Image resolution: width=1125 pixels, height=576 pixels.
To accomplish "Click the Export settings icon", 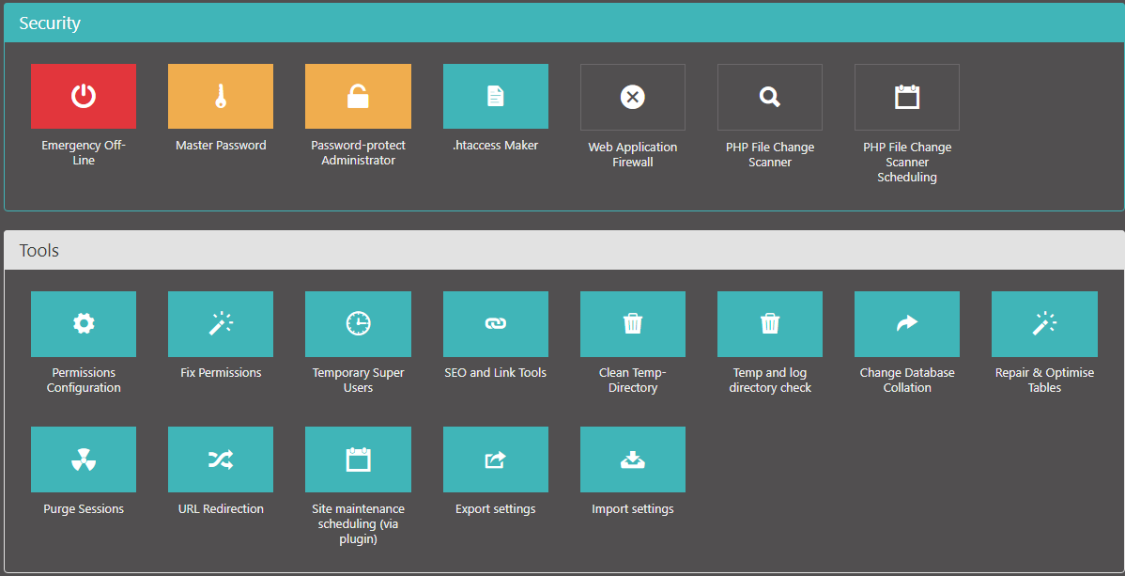I will (x=496, y=459).
